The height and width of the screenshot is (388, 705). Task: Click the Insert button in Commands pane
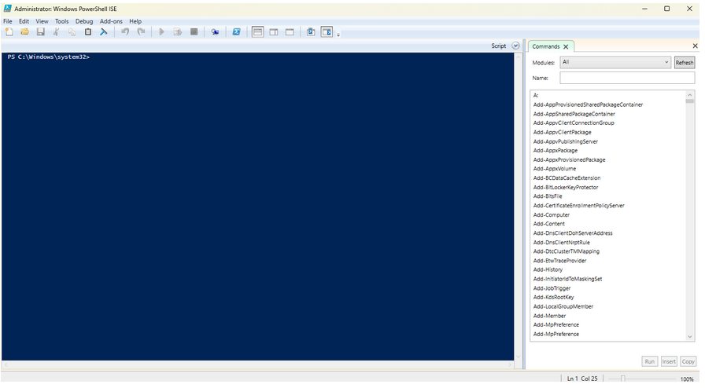pyautogui.click(x=669, y=361)
